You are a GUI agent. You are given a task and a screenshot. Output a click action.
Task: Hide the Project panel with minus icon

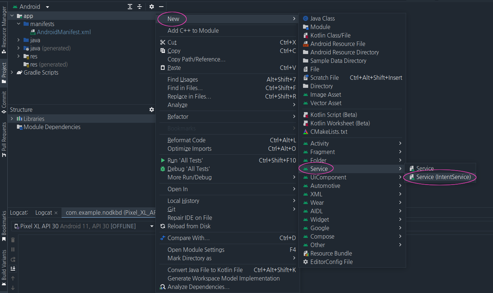161,7
